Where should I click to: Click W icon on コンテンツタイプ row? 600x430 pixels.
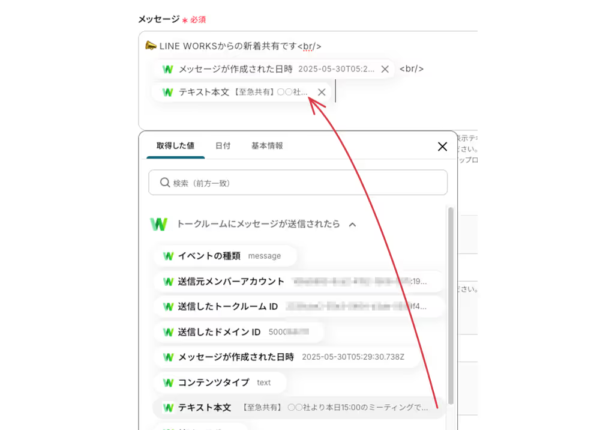tap(169, 383)
